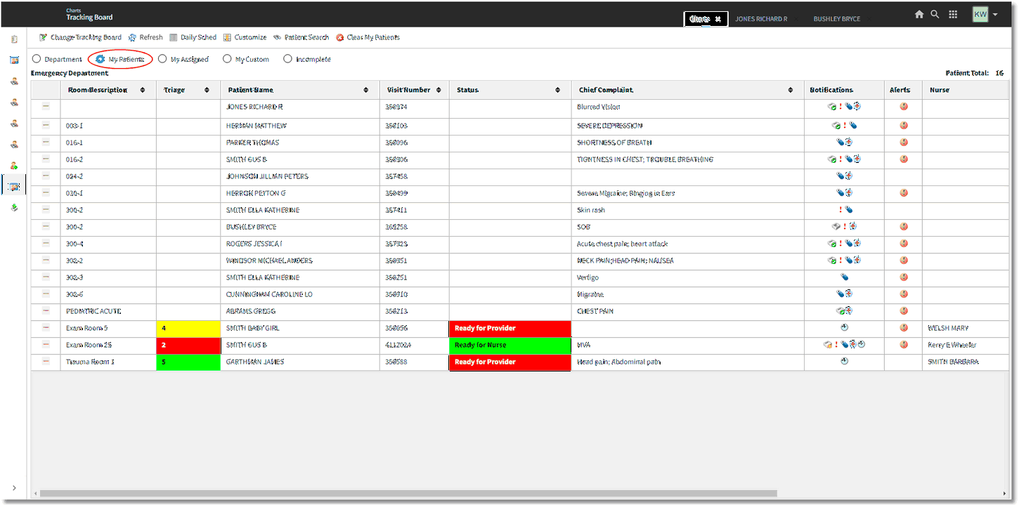Click alert icon for HERRON PEYTON G
Image resolution: width=1019 pixels, height=507 pixels.
(x=904, y=193)
